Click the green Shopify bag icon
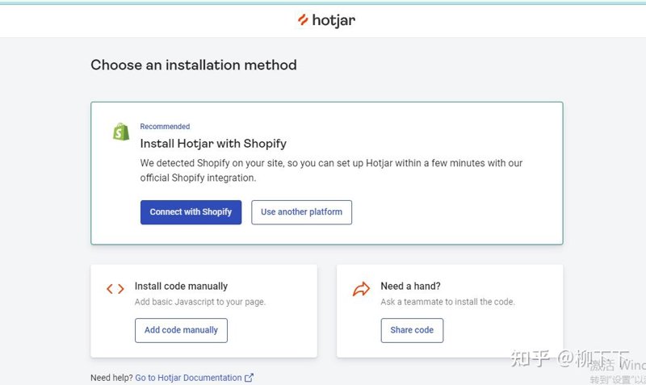Viewport: 646px width, 385px height. click(121, 132)
